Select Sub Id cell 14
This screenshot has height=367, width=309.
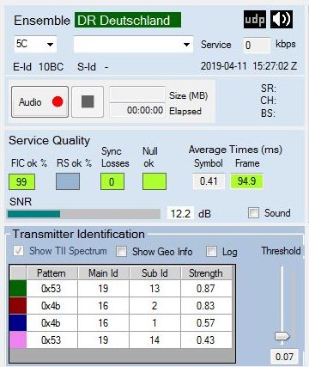tap(154, 339)
